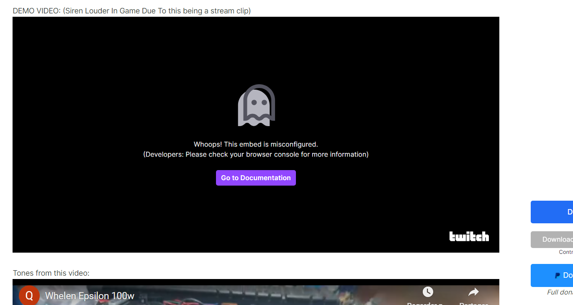573x305 pixels.
Task: Click the Go to Documentation button
Action: point(256,178)
